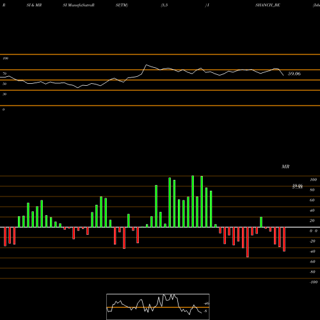Click the 59.06 value at the RSI line end
Screen dimensions: 320x320
pos(294,74)
